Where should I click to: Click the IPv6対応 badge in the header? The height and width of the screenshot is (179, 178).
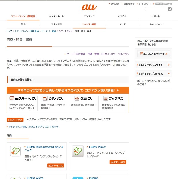(159, 4)
